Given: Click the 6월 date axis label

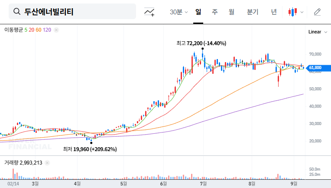Looking at the screenshot, I should [163, 184].
